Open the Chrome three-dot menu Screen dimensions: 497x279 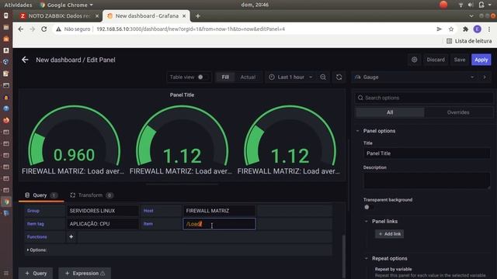[x=489, y=29]
